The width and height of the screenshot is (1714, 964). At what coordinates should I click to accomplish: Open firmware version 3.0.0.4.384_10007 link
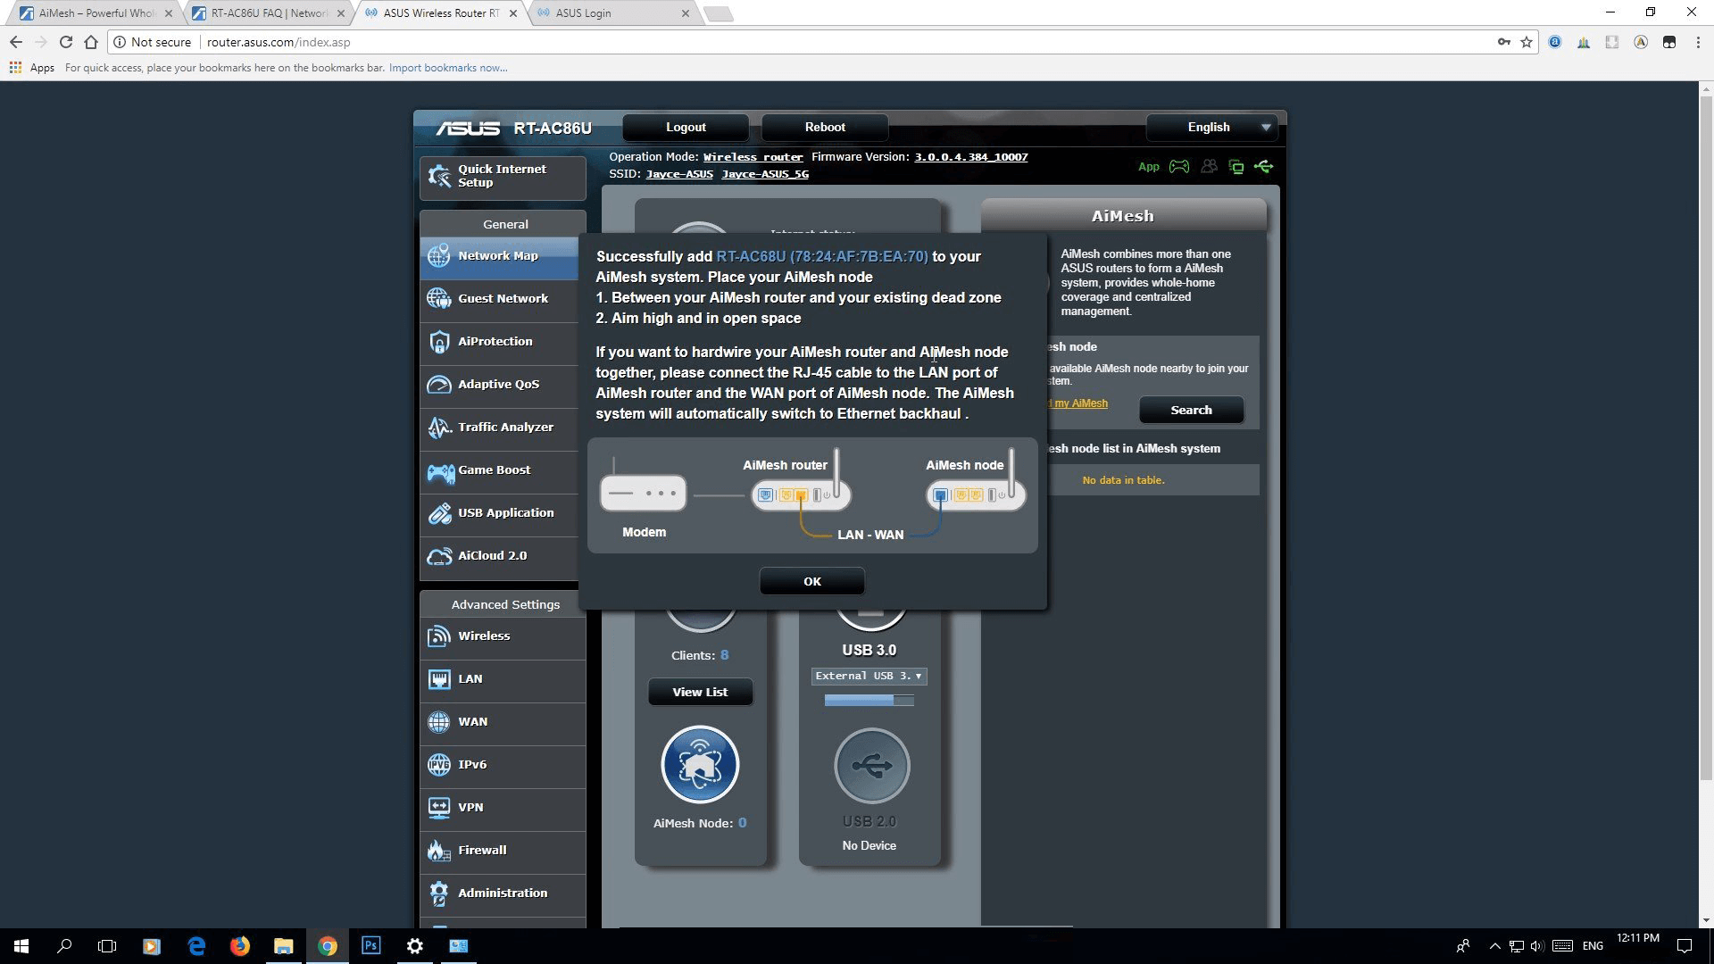[970, 157]
